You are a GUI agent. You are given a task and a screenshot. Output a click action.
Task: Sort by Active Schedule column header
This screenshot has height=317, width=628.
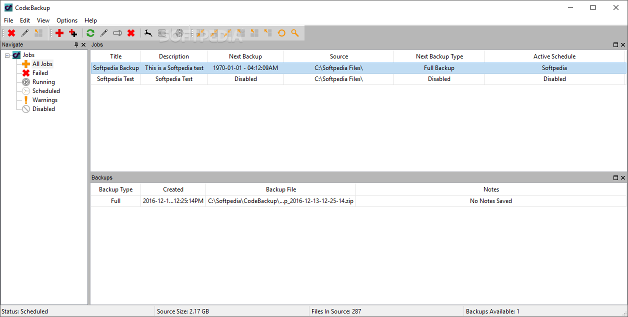pyautogui.click(x=554, y=56)
